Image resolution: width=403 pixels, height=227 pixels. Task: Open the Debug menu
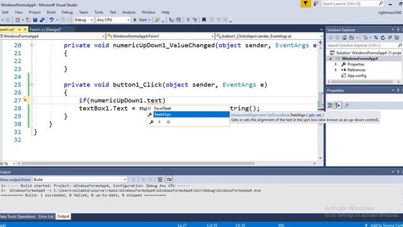67,12
